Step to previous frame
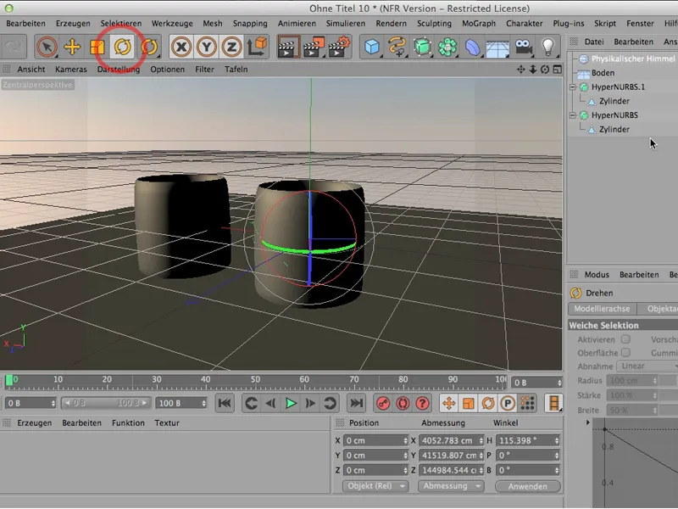The height and width of the screenshot is (509, 678). [270, 404]
